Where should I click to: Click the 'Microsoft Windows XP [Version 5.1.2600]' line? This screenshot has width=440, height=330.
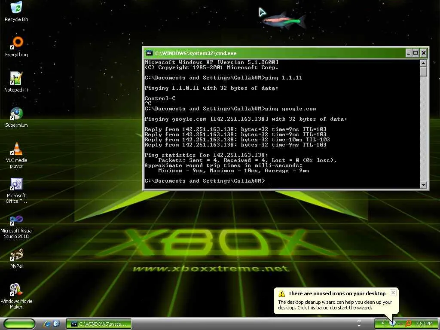(211, 62)
